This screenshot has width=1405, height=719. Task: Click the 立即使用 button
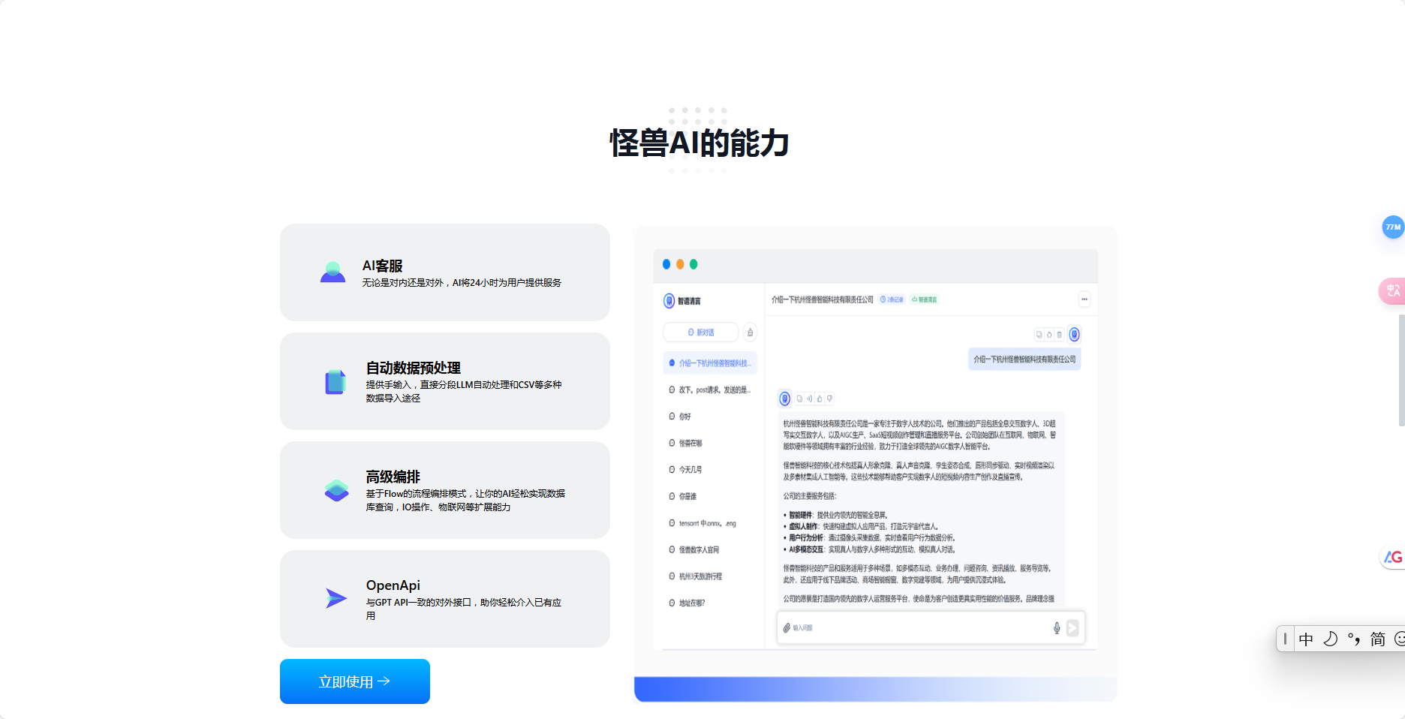click(354, 681)
